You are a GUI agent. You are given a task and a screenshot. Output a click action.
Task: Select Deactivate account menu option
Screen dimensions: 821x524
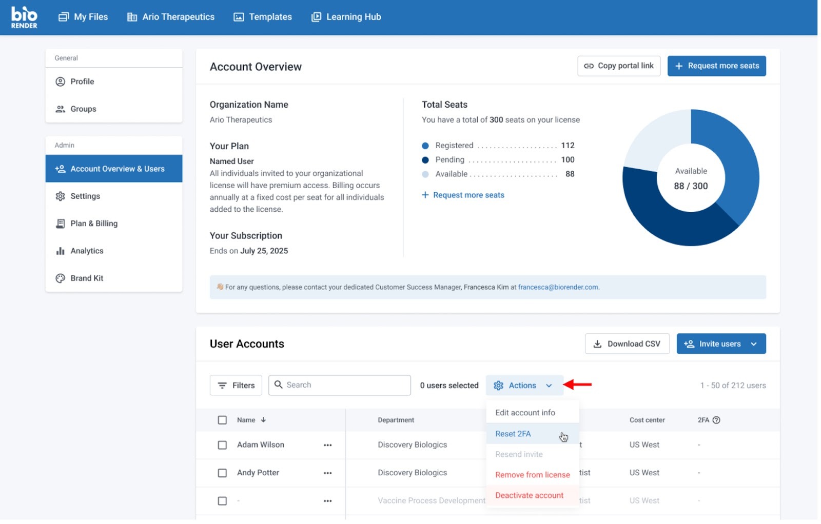[x=529, y=495]
